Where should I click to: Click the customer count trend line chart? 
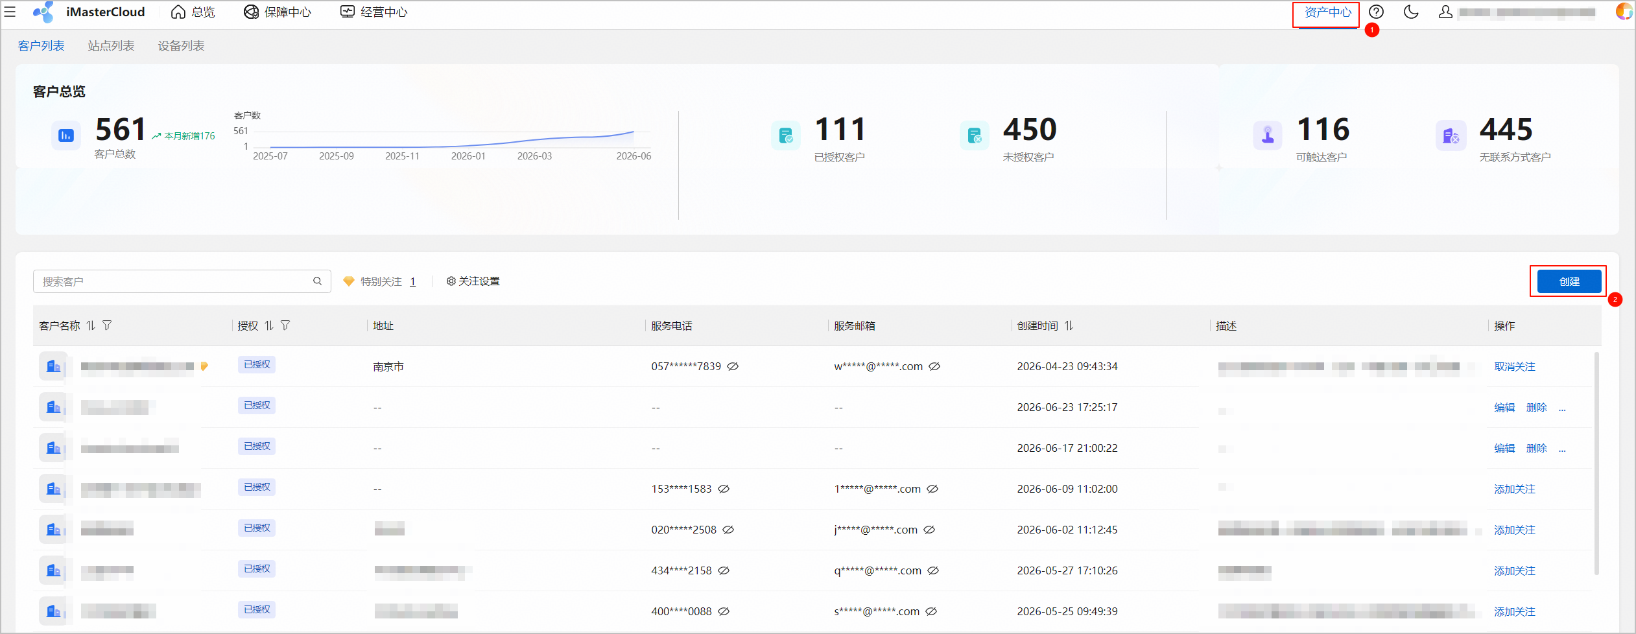tap(452, 139)
